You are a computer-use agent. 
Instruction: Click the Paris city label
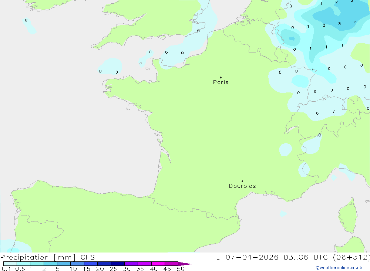tap(221, 82)
